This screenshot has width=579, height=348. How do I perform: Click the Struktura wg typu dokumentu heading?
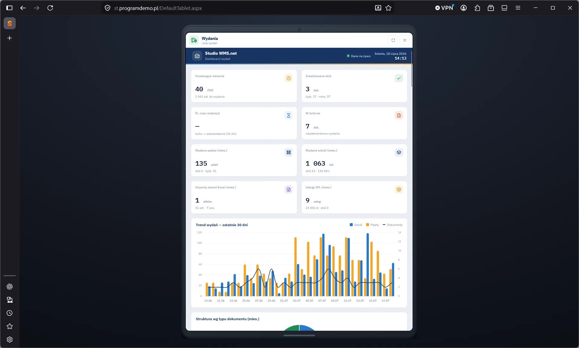[227, 319]
